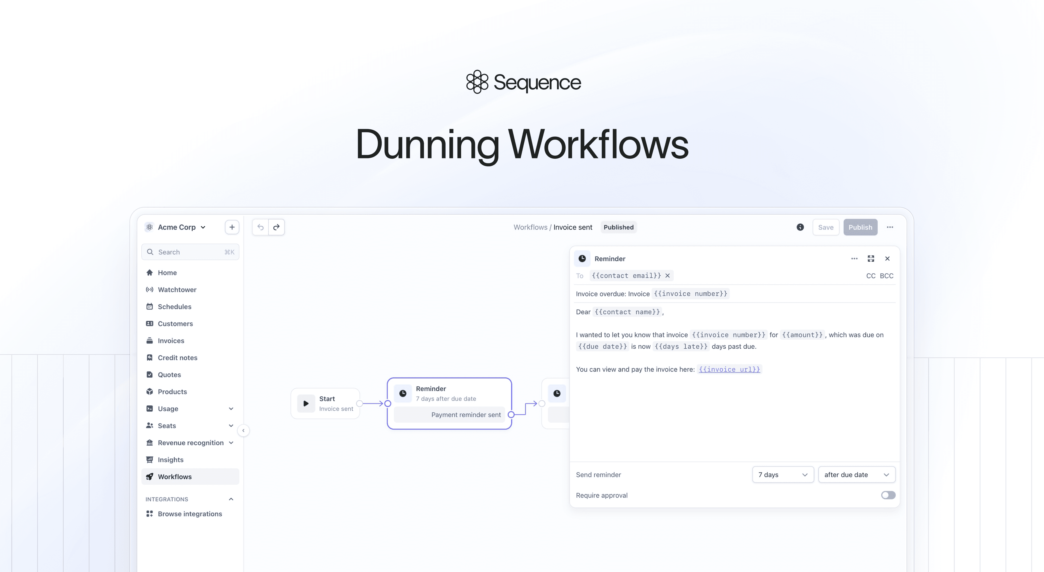
Task: Click the contact name variable in the greeting
Action: pos(627,312)
